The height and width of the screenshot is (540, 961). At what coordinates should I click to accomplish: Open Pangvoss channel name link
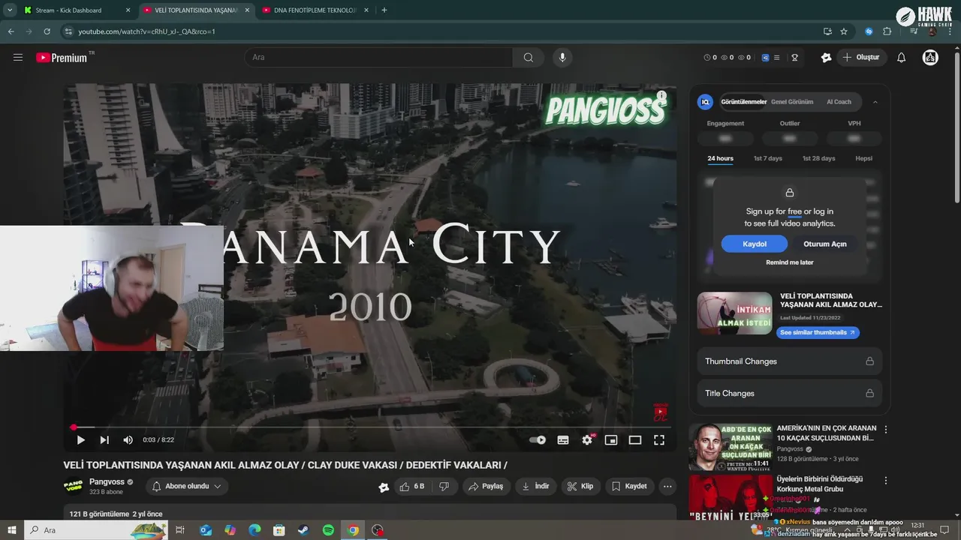point(107,482)
